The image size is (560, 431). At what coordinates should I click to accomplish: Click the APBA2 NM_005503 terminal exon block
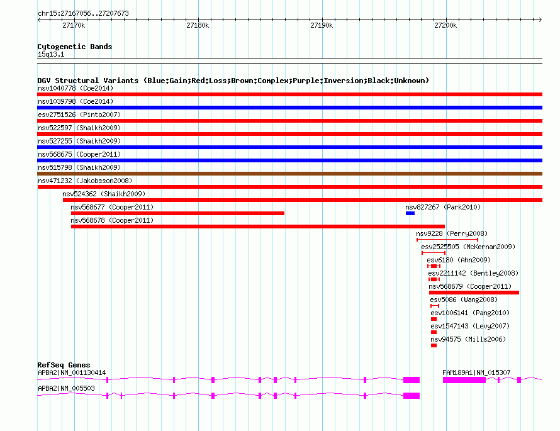pyautogui.click(x=412, y=396)
